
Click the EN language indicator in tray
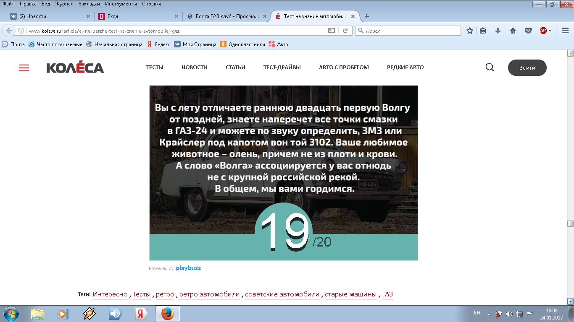[x=477, y=313]
